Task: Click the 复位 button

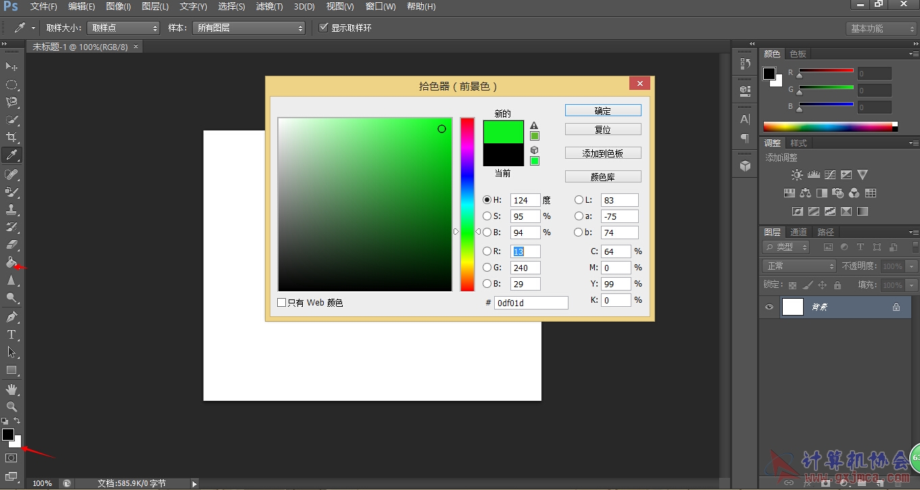Action: [x=603, y=129]
